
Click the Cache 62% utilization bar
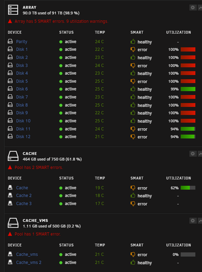tap(188, 188)
